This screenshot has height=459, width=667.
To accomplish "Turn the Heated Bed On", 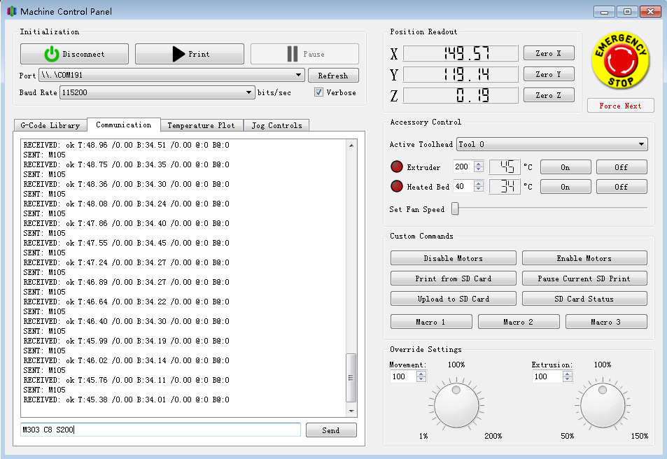I will pos(566,187).
